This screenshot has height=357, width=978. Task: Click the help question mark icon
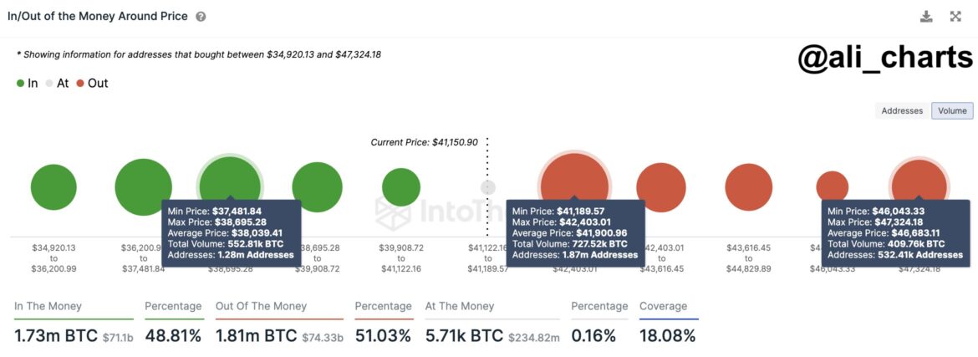[x=201, y=17]
